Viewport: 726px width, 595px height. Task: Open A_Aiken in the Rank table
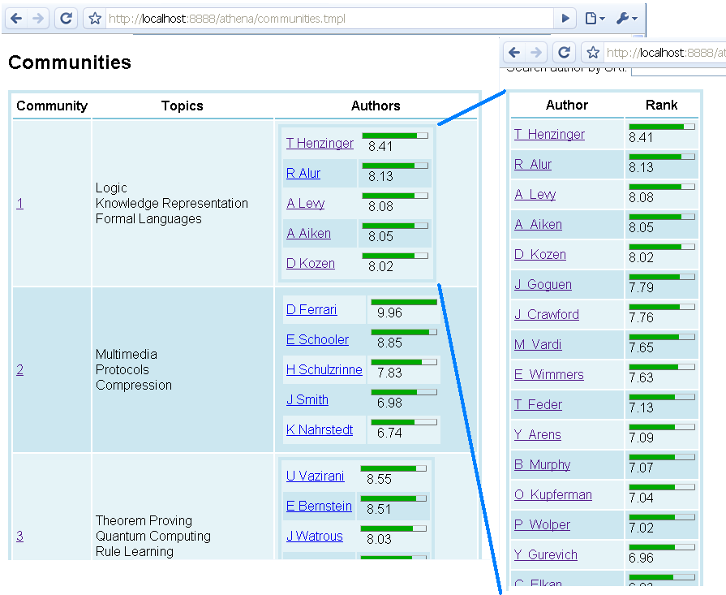coord(538,224)
